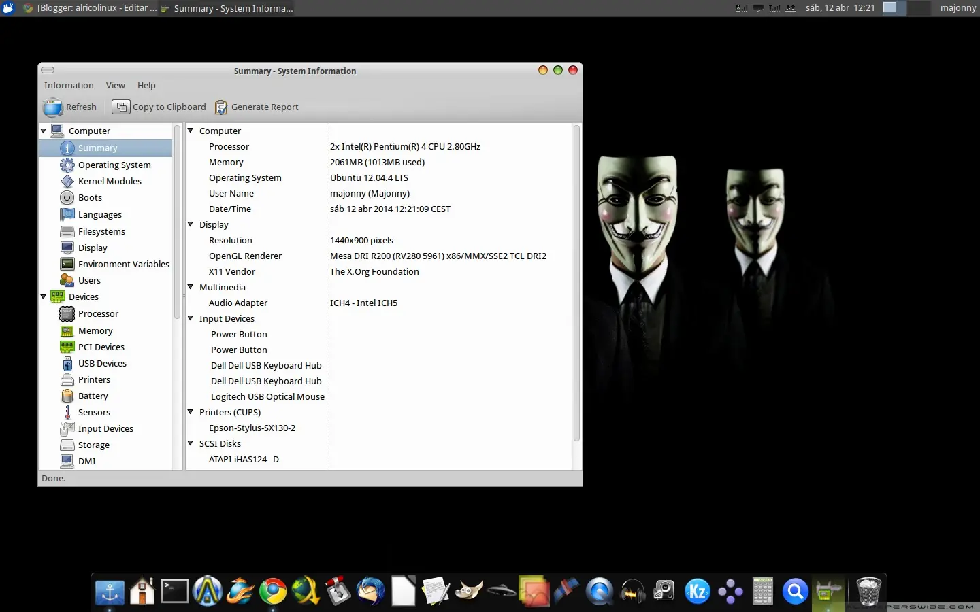Open the Operating System gear icon in sidebar
Screen dimensions: 980x612
[x=67, y=165]
